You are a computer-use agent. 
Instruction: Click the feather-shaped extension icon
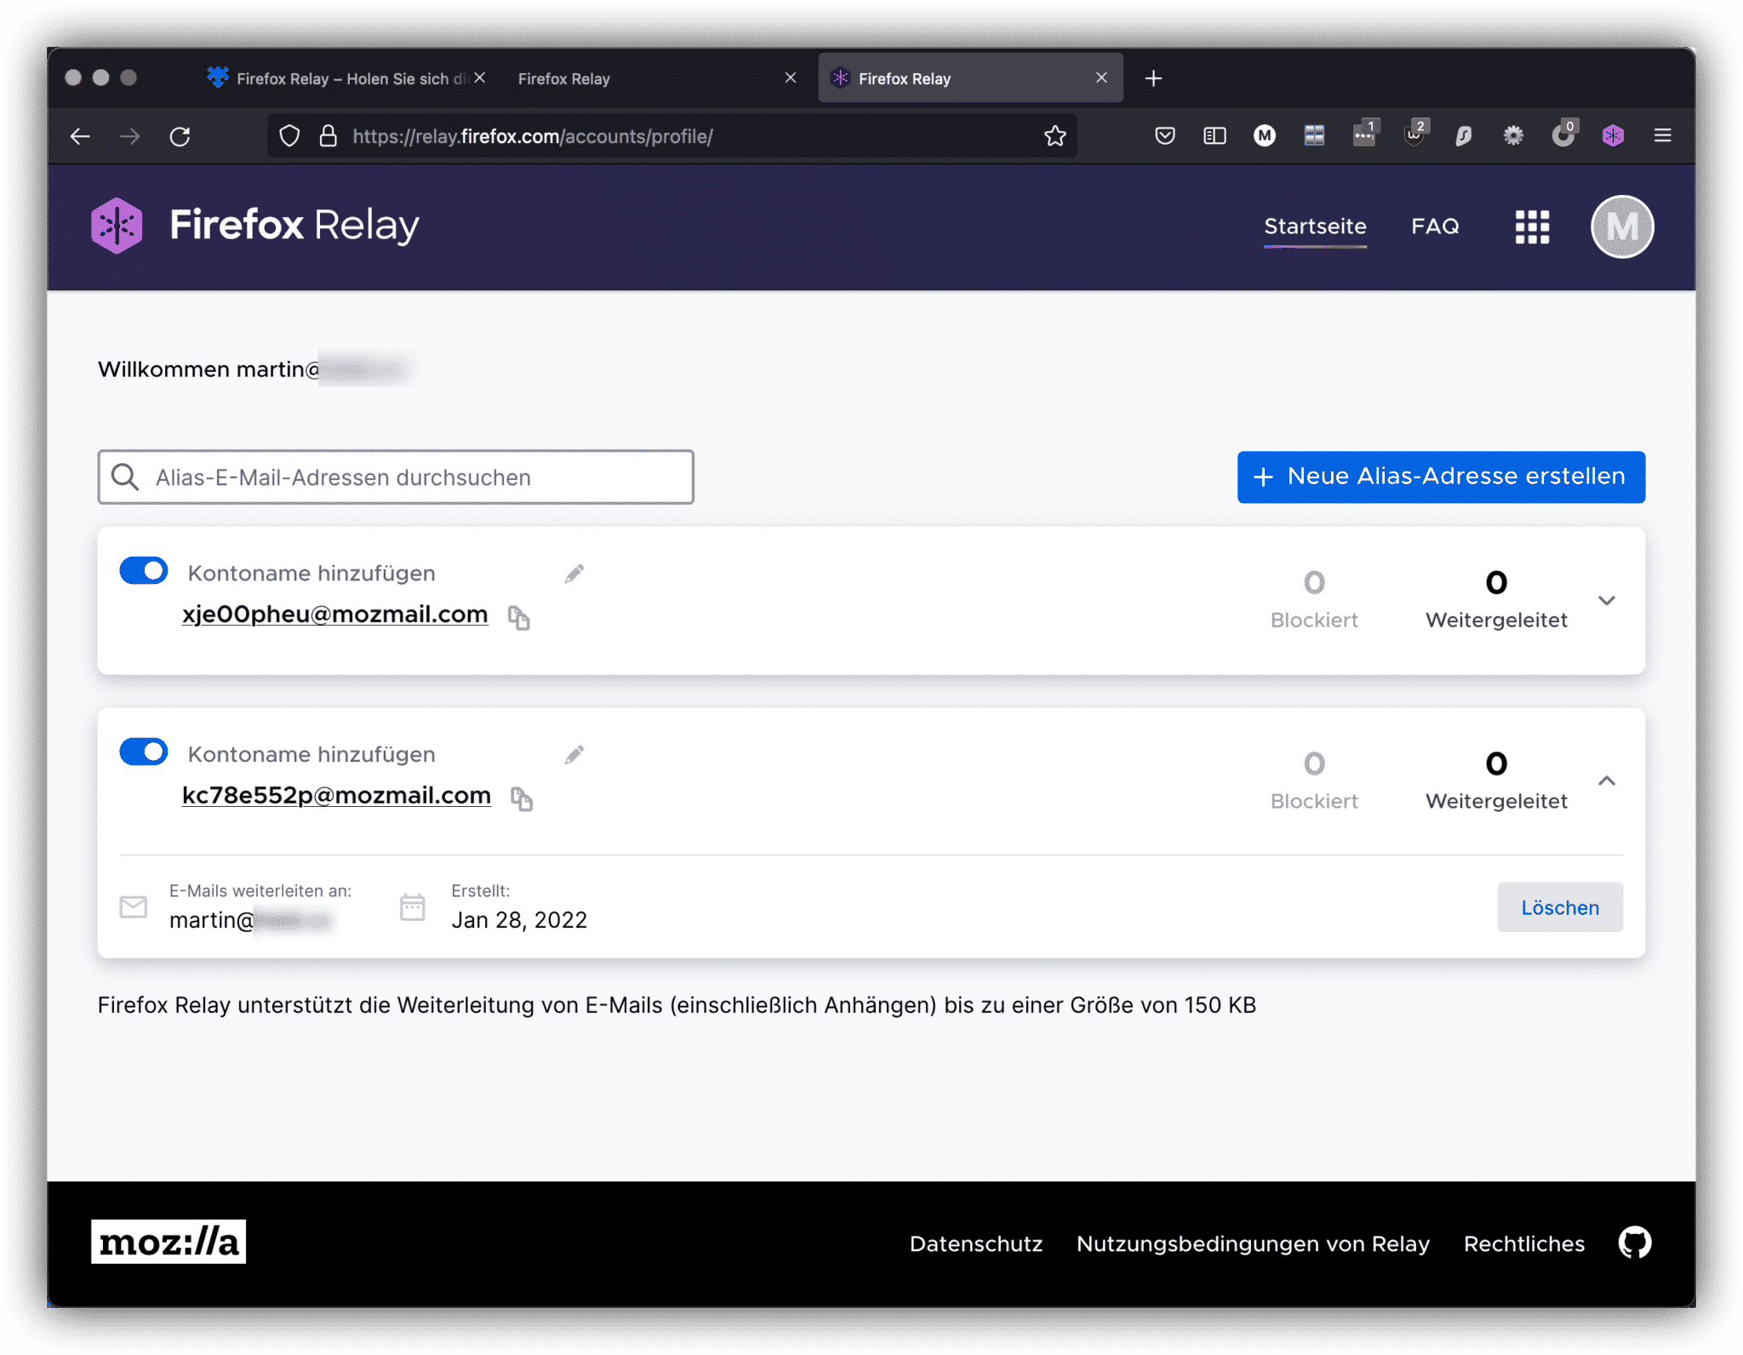click(x=1464, y=135)
